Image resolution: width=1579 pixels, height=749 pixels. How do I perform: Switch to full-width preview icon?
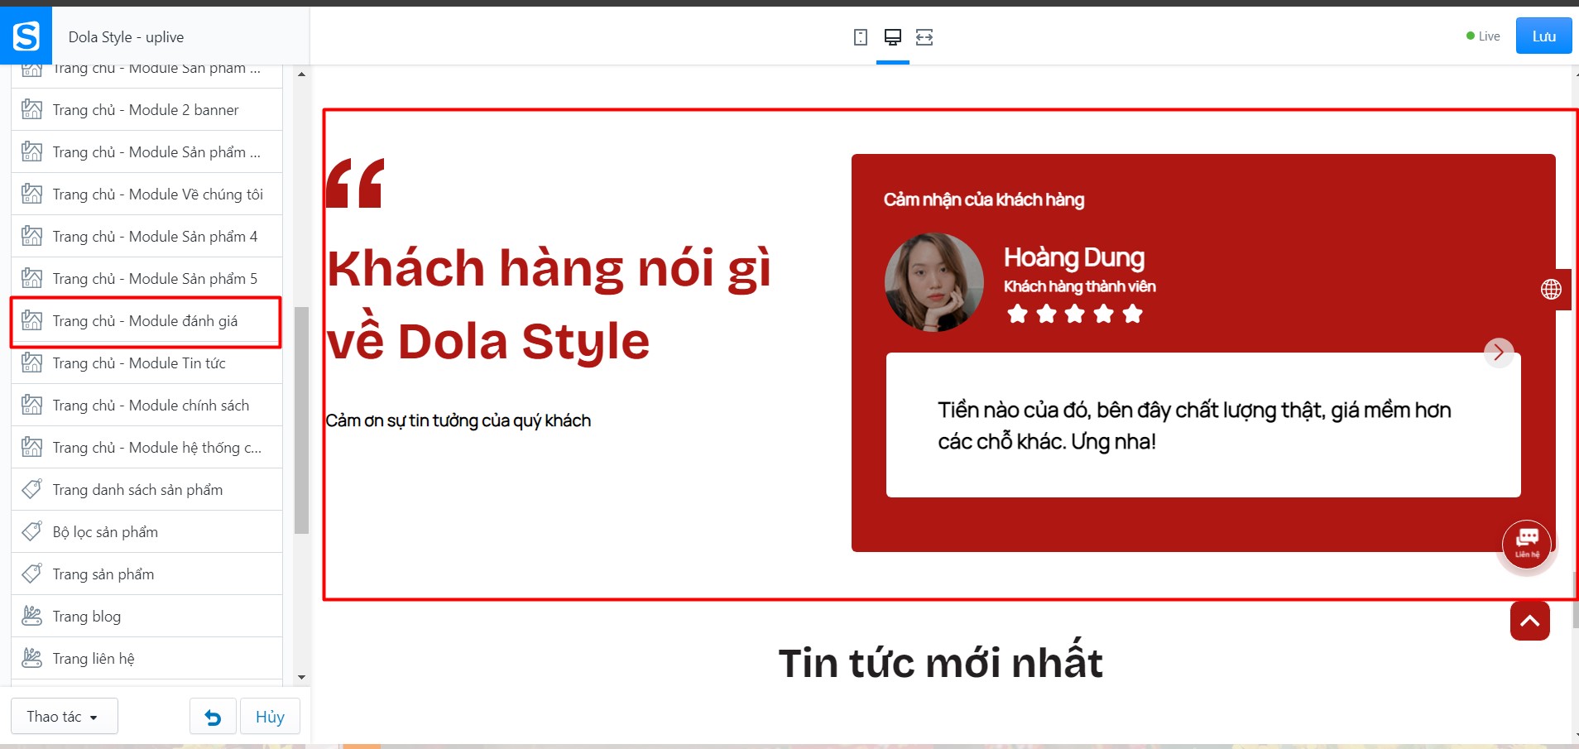point(924,37)
